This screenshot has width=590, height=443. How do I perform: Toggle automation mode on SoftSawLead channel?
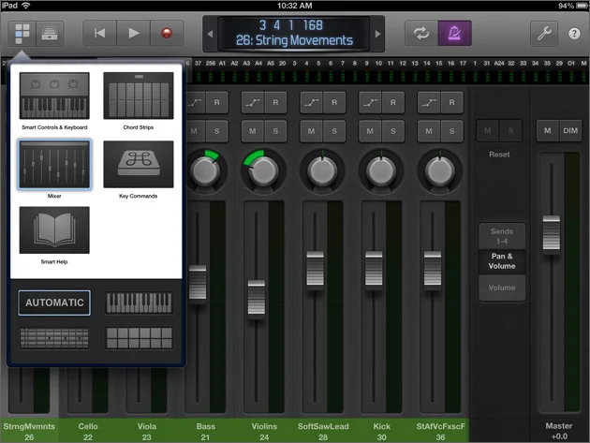pos(312,102)
